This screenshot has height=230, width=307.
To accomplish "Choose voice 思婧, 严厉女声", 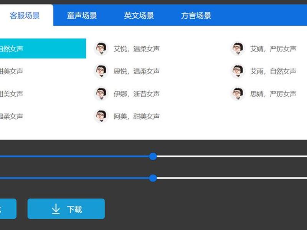I will tap(273, 94).
